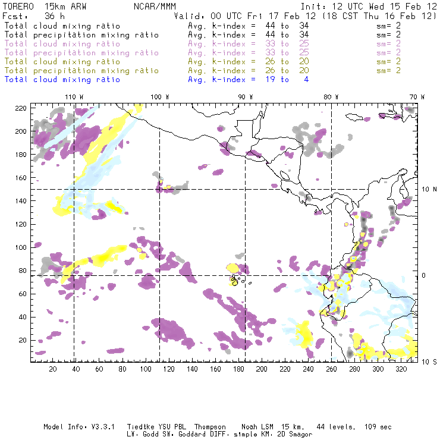Select the "90 W" longitude label

(246, 97)
